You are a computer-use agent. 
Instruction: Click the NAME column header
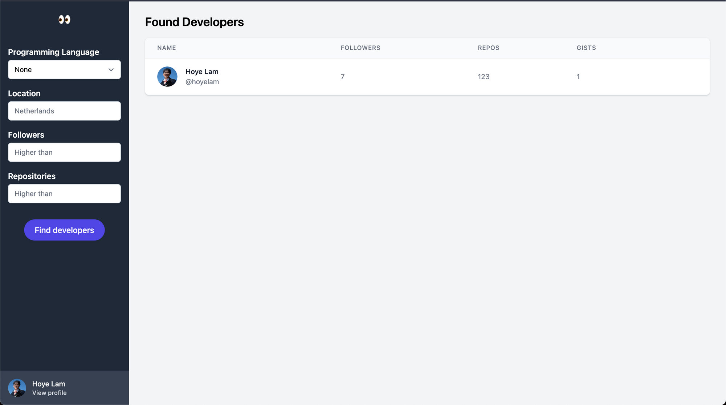click(167, 48)
